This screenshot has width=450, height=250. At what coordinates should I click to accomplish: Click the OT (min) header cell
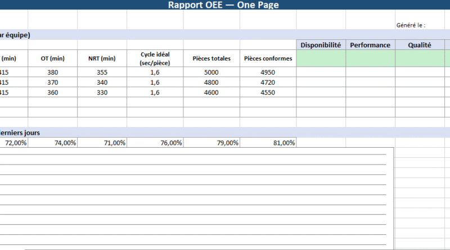[52, 58]
